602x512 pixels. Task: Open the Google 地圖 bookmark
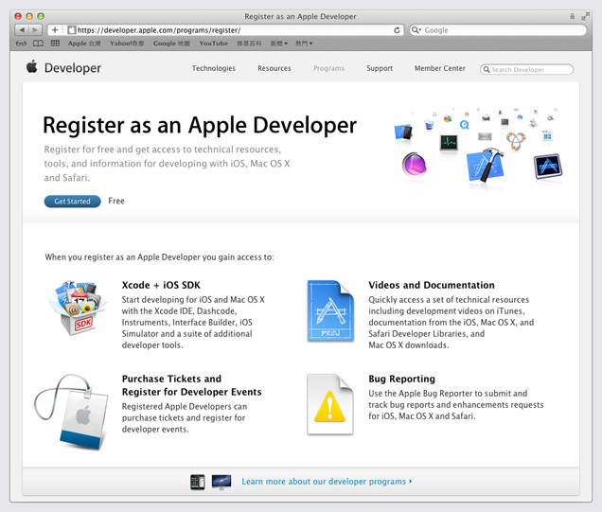click(171, 44)
